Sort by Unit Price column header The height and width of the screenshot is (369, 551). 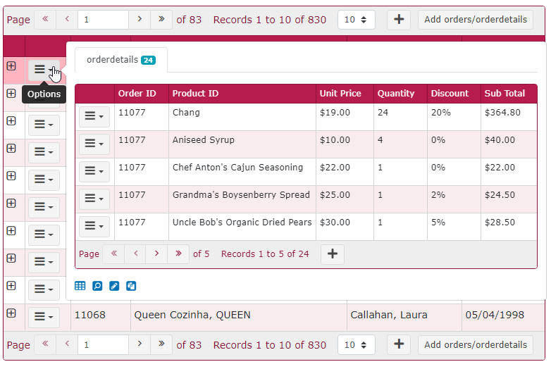point(340,94)
